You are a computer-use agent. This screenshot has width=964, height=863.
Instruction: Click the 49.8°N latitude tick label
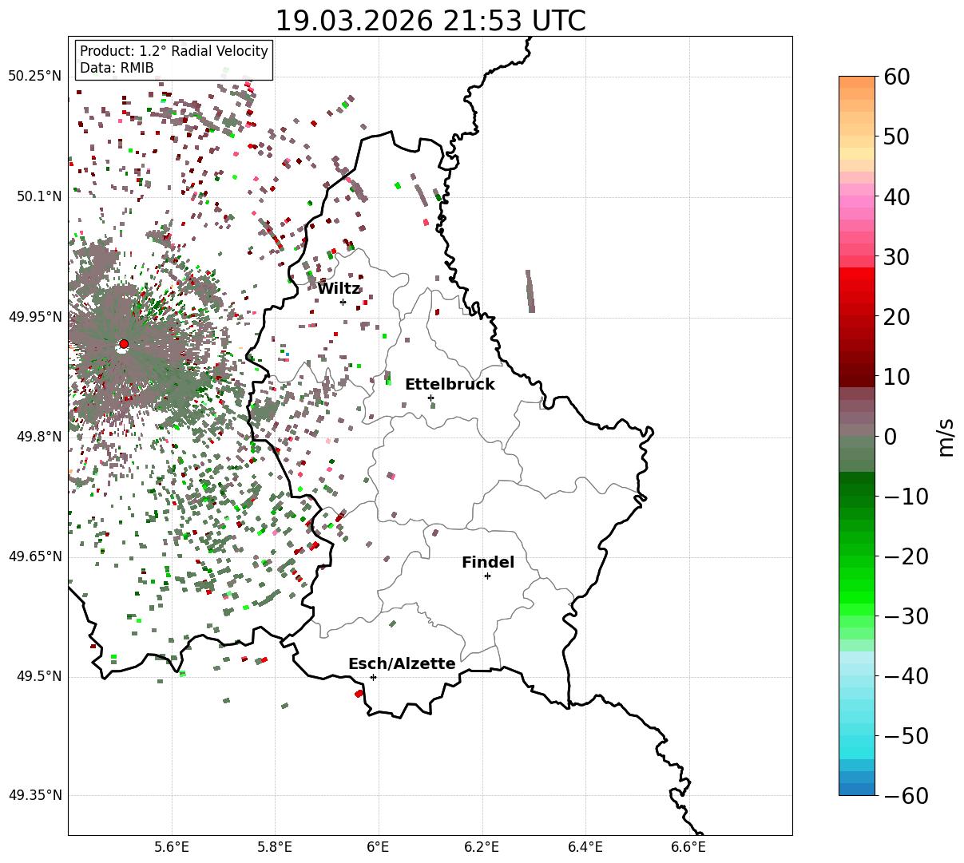[38, 437]
